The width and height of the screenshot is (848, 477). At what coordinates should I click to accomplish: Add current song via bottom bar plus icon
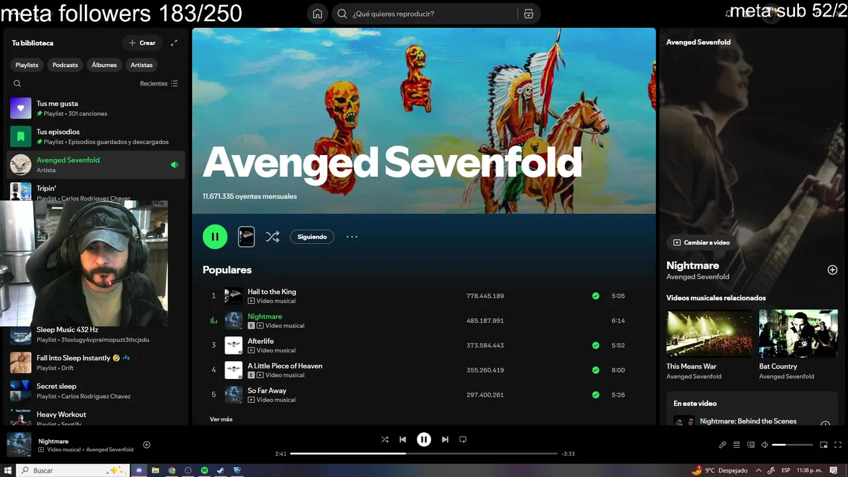(x=147, y=445)
